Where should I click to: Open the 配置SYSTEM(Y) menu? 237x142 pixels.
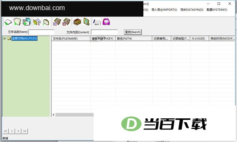point(217,10)
